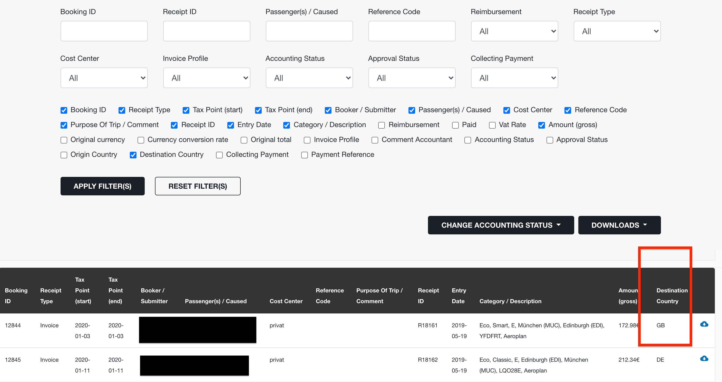Toggle Amount (gross) checkbox
The height and width of the screenshot is (382, 722).
click(541, 125)
